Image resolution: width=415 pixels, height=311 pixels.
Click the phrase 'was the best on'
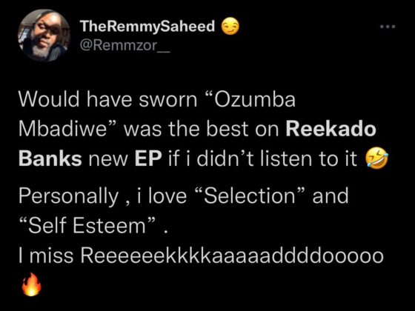pyautogui.click(x=201, y=130)
